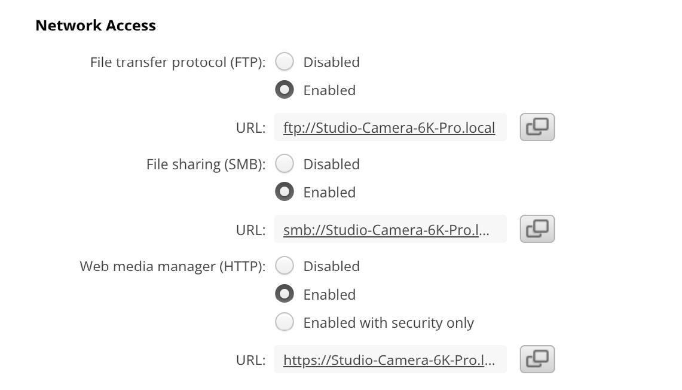Click the Web media manager (HTTP) label
This screenshot has height=390, width=682.
coord(172,266)
